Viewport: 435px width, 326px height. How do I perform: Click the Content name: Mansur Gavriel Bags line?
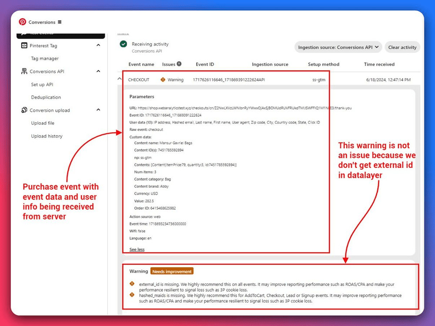(x=163, y=143)
